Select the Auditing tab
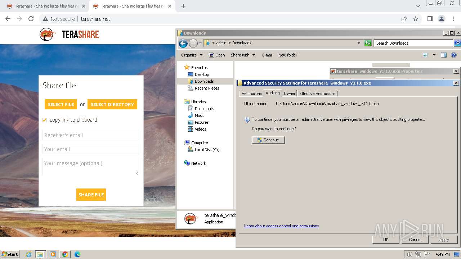461x259 pixels. click(273, 93)
